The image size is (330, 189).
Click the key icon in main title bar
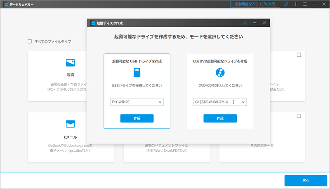286,4
